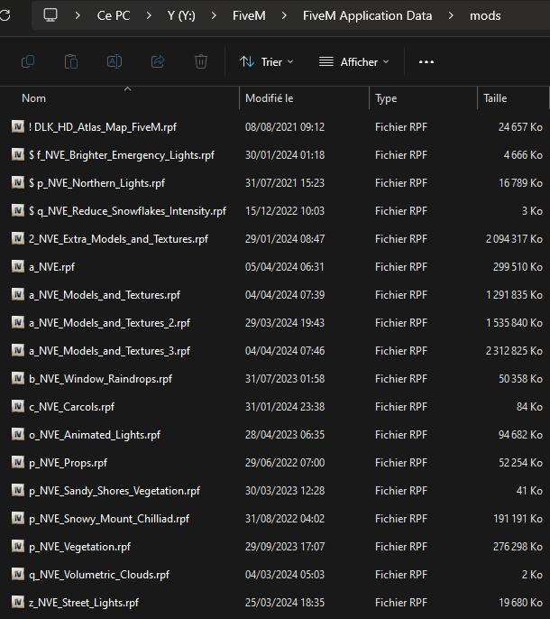This screenshot has height=619, width=550.
Task: Select file name 'b_NVE_Window_Raindrops.rpf'
Action: coord(101,379)
